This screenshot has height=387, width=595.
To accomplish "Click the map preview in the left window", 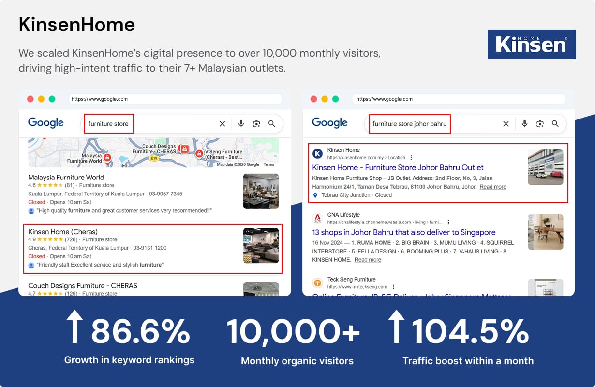I will pyautogui.click(x=153, y=152).
